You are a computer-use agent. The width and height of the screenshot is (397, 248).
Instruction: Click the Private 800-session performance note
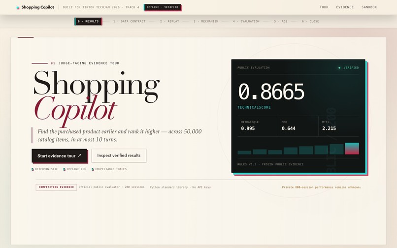(321, 187)
